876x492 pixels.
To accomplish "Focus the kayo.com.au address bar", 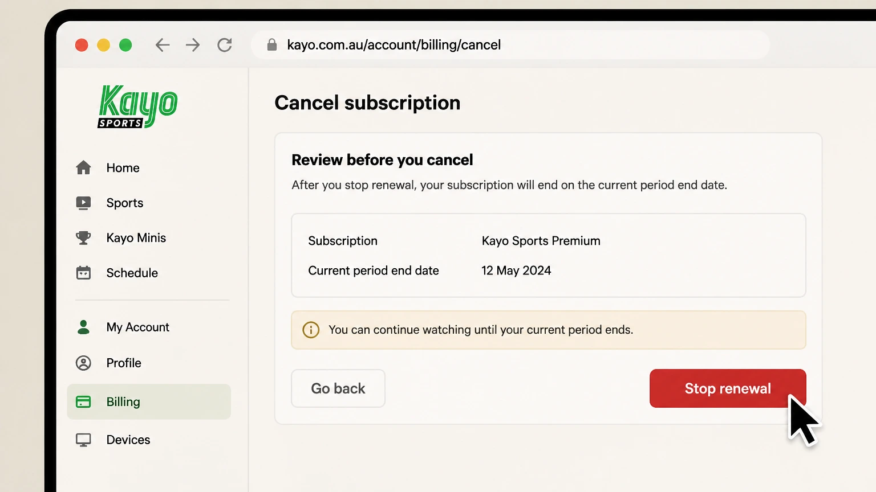I will (510, 45).
